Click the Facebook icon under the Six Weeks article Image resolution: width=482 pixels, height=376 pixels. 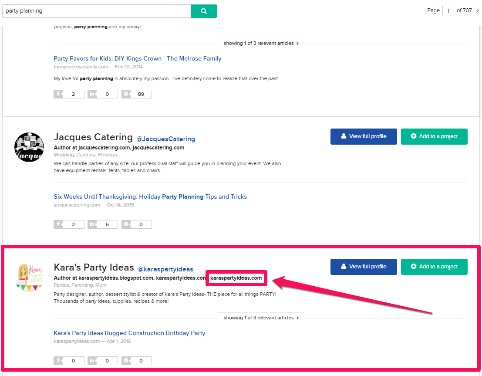point(58,224)
